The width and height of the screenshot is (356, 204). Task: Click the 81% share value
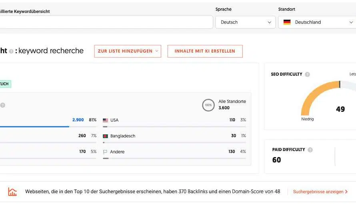pos(93,120)
